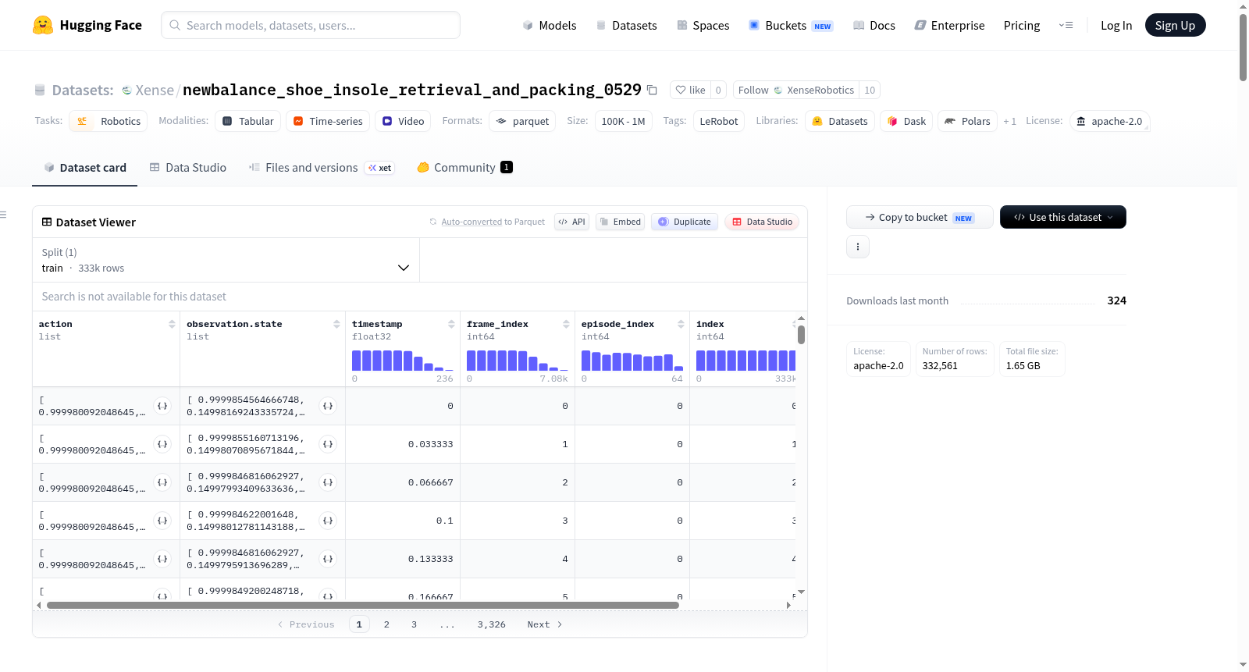Open the Files and versions tab
1249x672 pixels.
(322, 168)
